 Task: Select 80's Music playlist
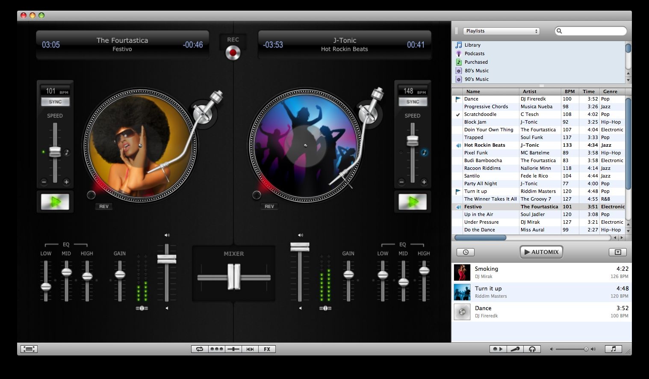[476, 71]
